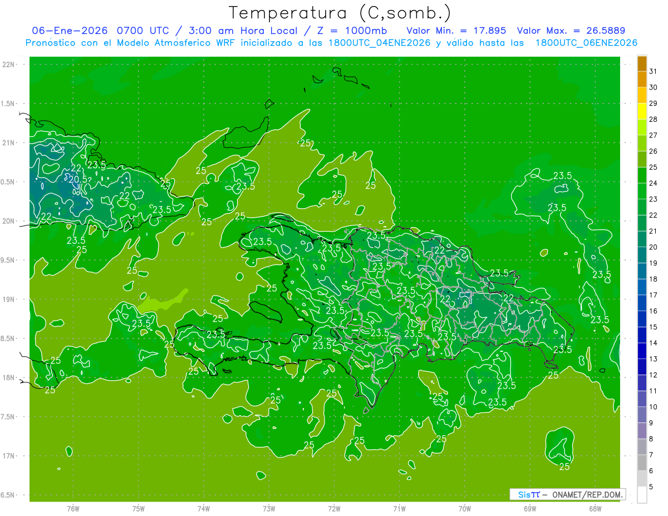Click the '70W' longitude axis label
The width and height of the screenshot is (668, 516).
pyautogui.click(x=465, y=509)
